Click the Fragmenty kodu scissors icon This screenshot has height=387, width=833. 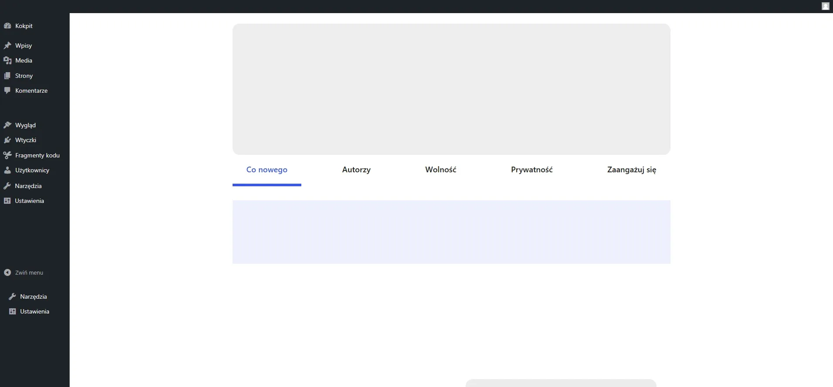[7, 155]
